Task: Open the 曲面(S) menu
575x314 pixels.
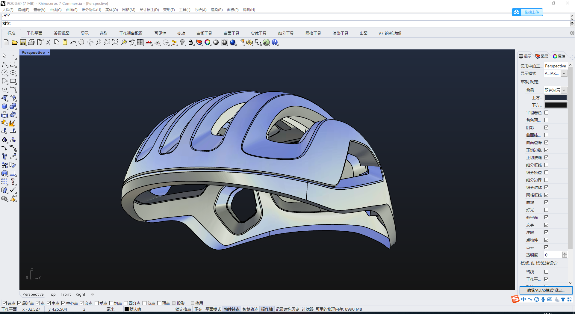Action: coord(72,10)
